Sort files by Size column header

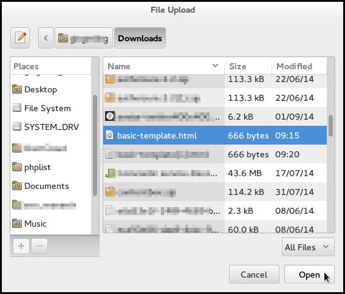click(x=248, y=66)
